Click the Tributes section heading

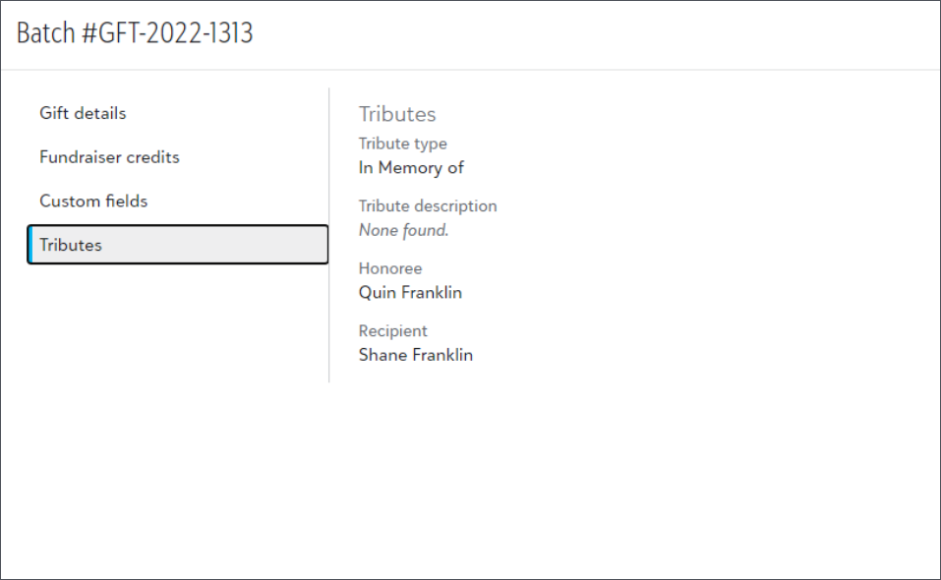pos(397,114)
